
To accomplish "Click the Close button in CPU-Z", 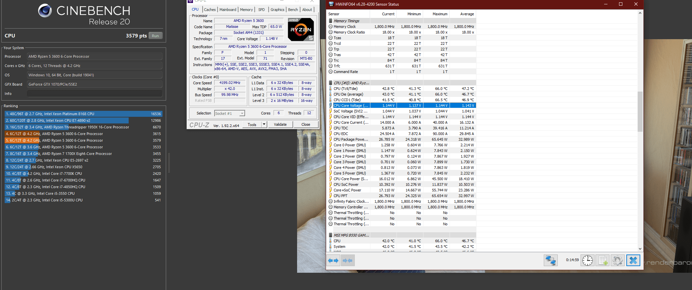I will (306, 124).
